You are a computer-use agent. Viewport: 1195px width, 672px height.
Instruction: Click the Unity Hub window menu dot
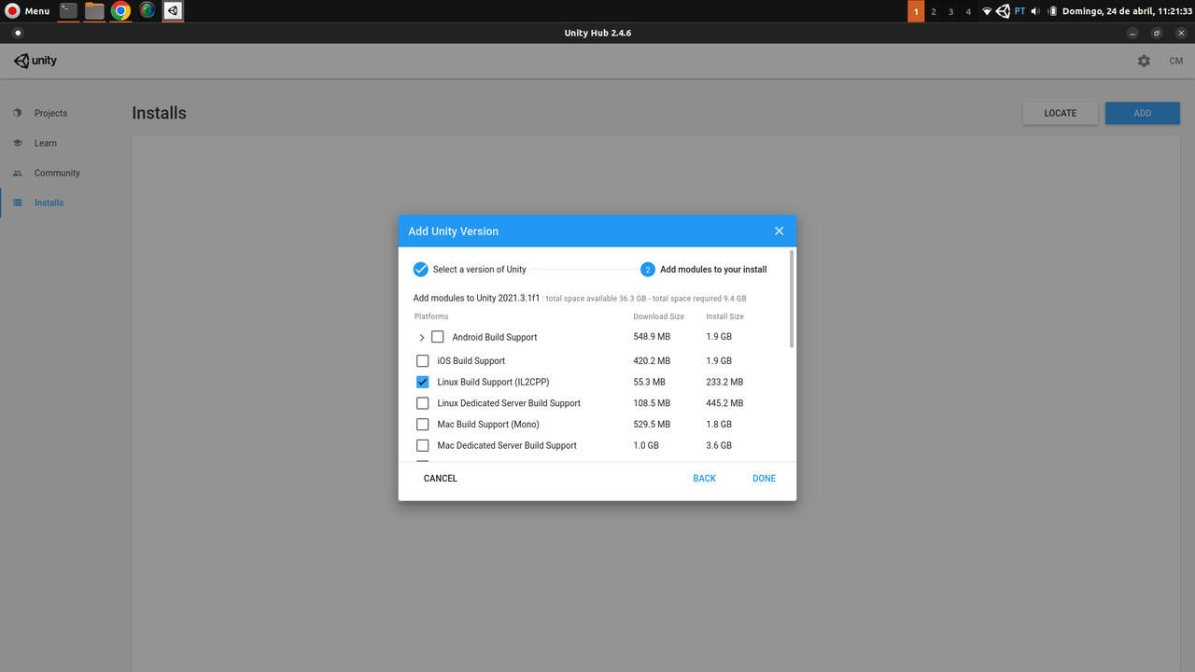click(x=17, y=33)
